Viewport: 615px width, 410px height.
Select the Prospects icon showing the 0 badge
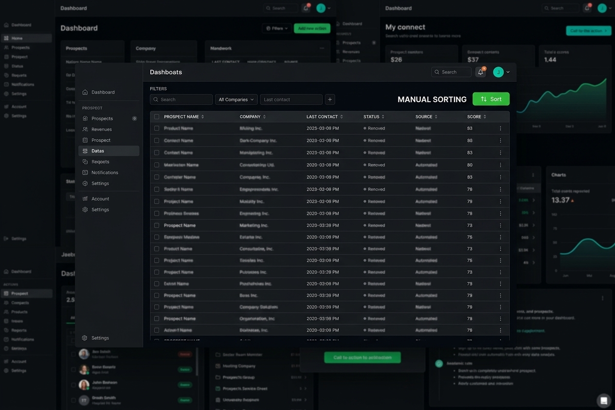(85, 118)
